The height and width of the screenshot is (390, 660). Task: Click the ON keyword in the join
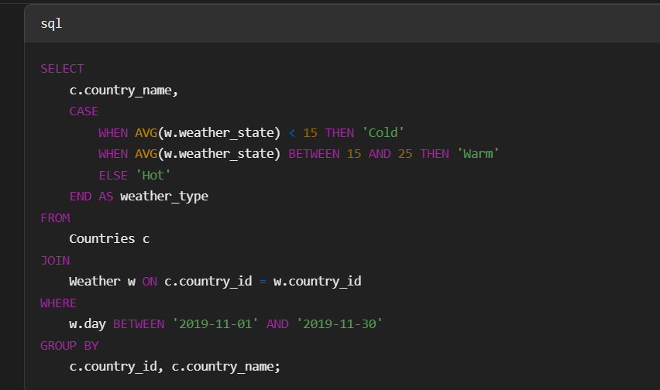coord(150,282)
